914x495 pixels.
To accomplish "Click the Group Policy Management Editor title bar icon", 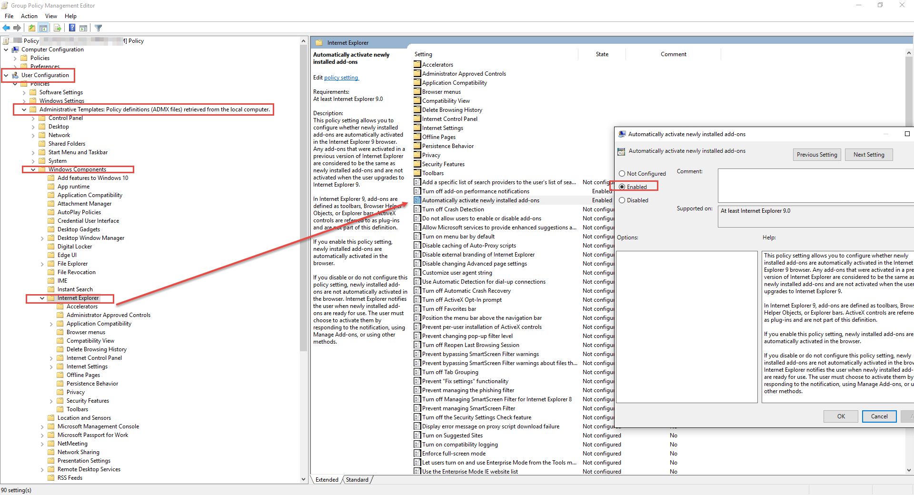I will click(5, 5).
